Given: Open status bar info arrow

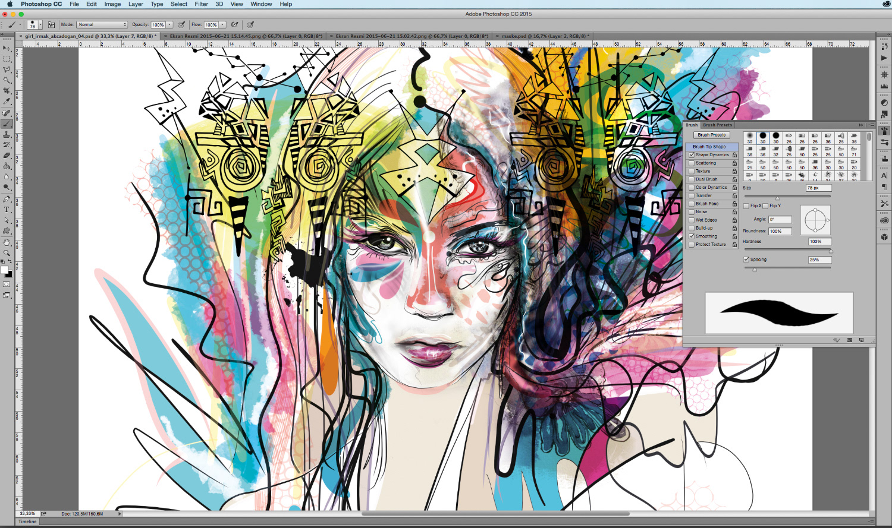Looking at the screenshot, I should pos(120,514).
